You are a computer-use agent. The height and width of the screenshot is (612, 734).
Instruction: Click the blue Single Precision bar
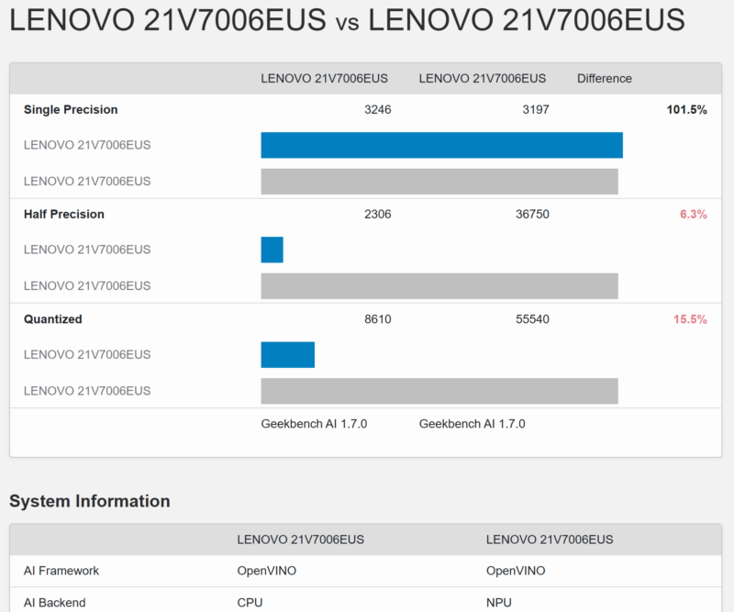(x=442, y=145)
